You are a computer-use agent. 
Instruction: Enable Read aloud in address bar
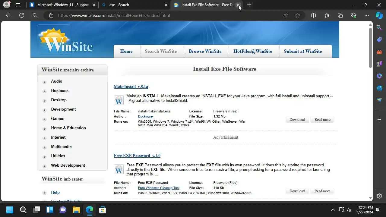286,15
